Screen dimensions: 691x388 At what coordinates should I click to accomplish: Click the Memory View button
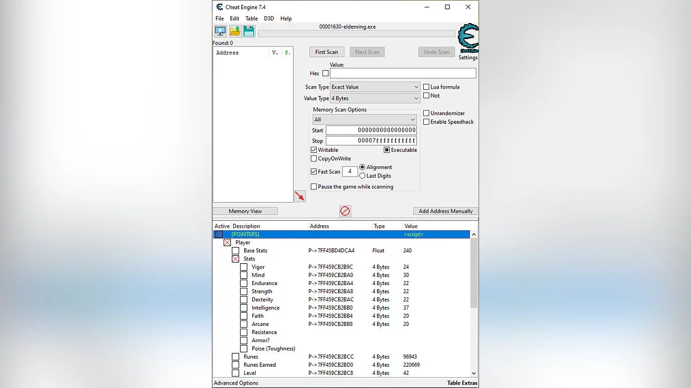coord(245,211)
